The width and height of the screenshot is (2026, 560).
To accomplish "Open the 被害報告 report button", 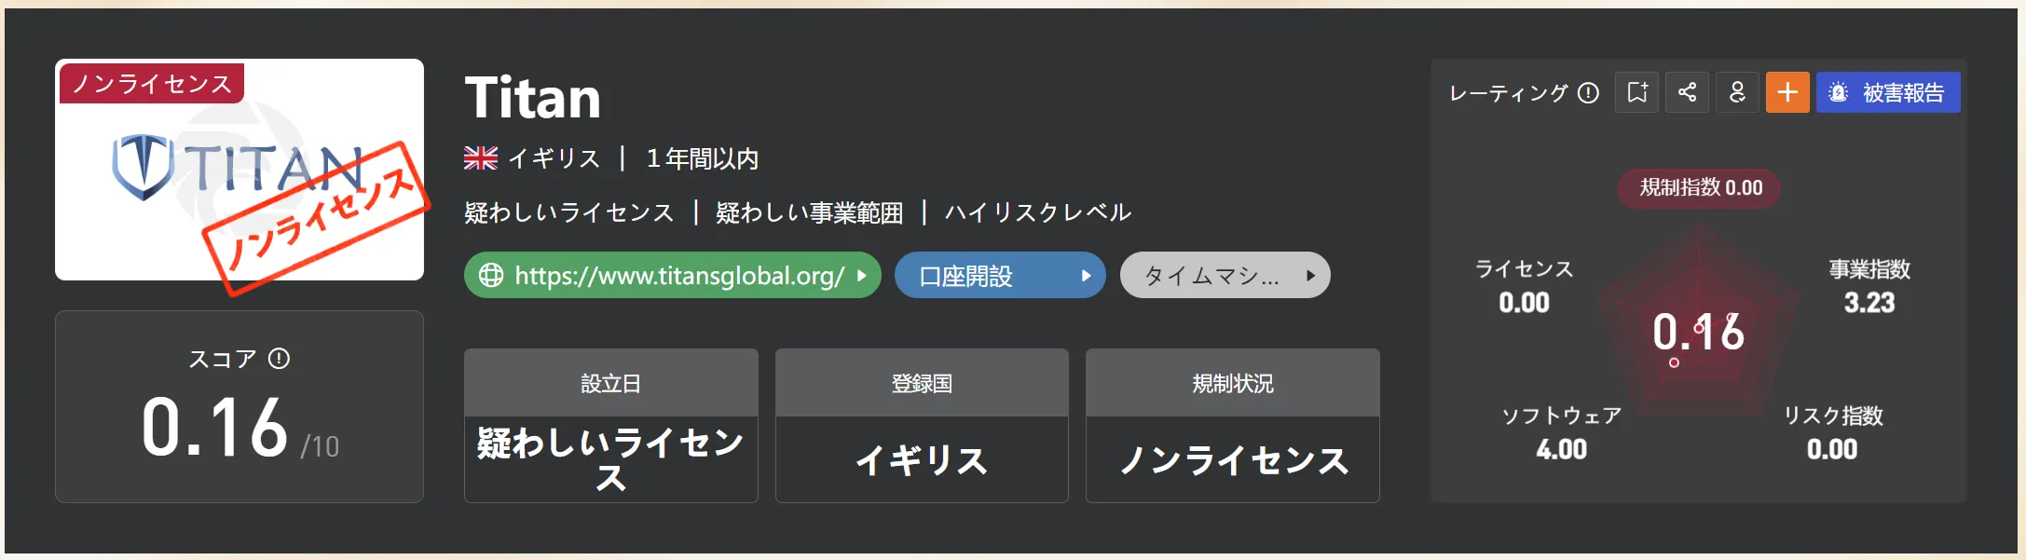I will coord(1888,92).
